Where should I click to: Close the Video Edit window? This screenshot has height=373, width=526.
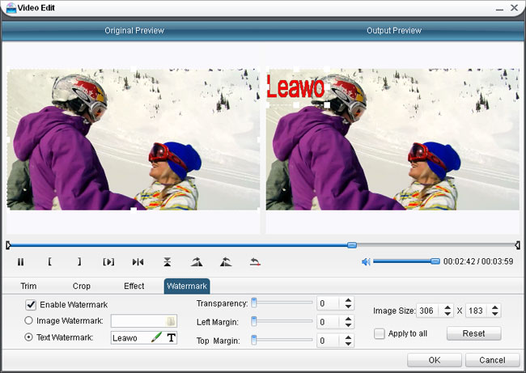[514, 7]
